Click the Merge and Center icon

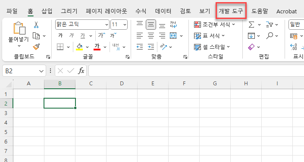click(173, 36)
